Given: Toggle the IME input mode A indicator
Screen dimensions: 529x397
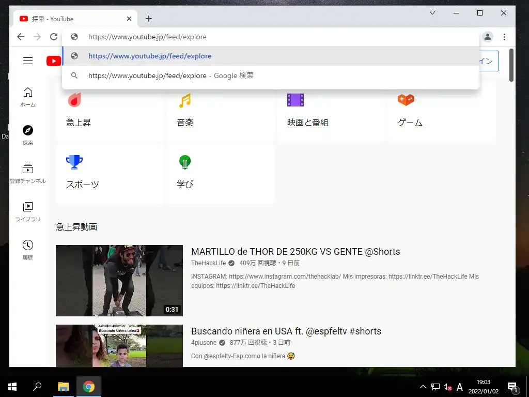Looking at the screenshot, I should click(x=459, y=387).
